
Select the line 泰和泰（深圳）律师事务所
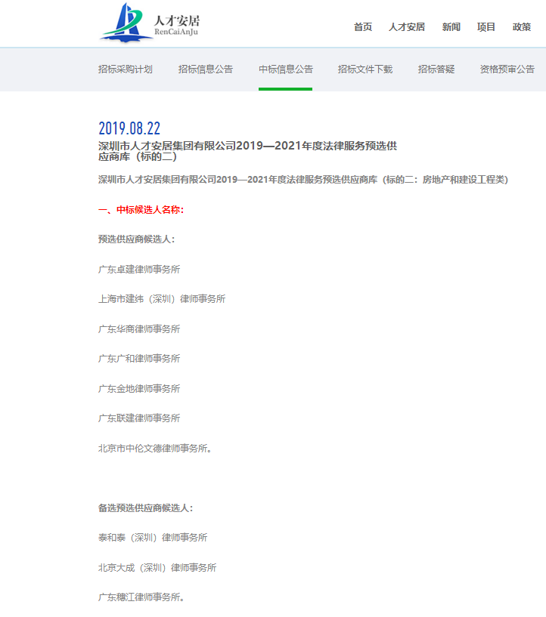[153, 538]
